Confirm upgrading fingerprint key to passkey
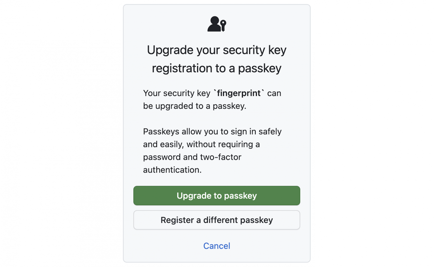Image resolution: width=434 pixels, height=267 pixels. (x=216, y=195)
